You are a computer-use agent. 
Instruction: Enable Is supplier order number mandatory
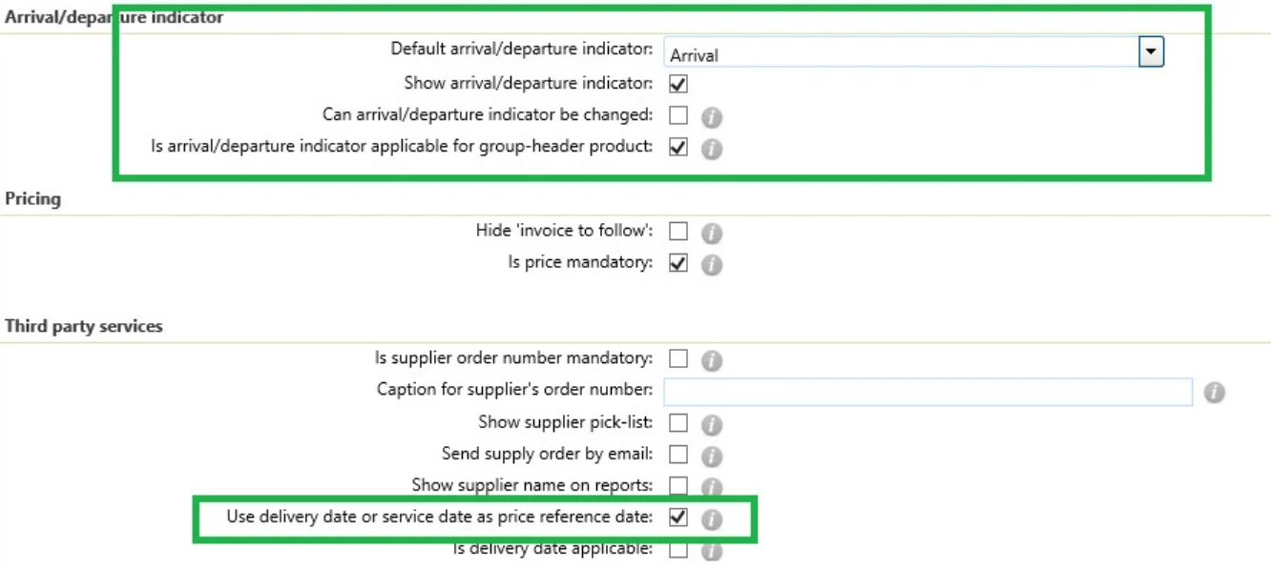tap(678, 358)
